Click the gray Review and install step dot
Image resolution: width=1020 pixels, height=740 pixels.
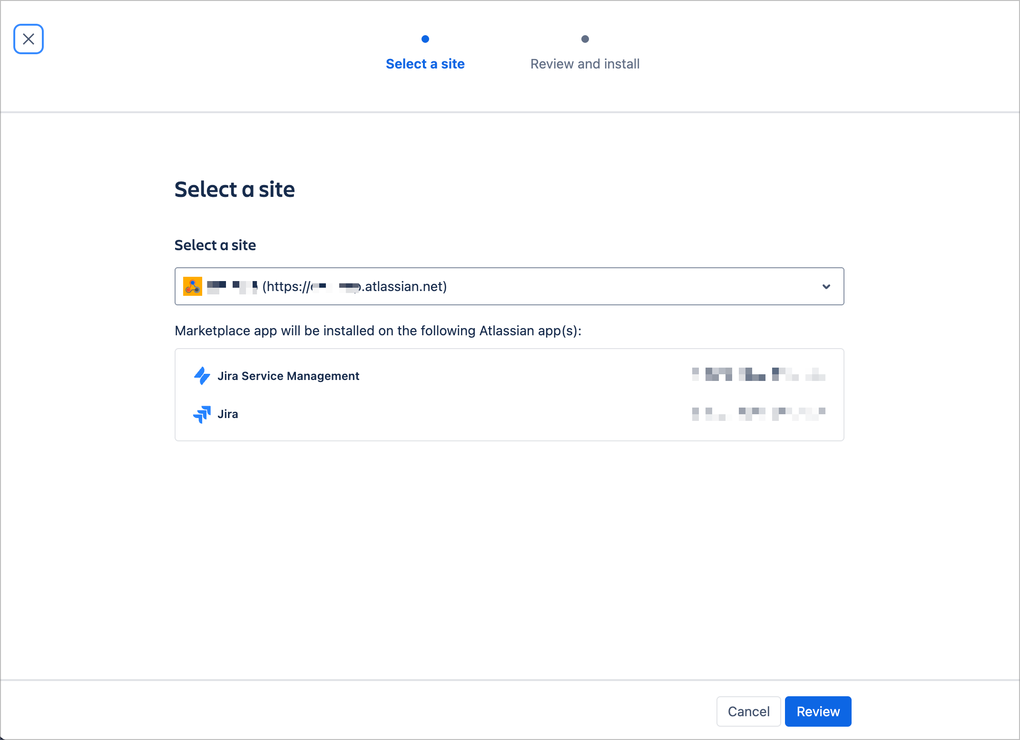tap(585, 39)
